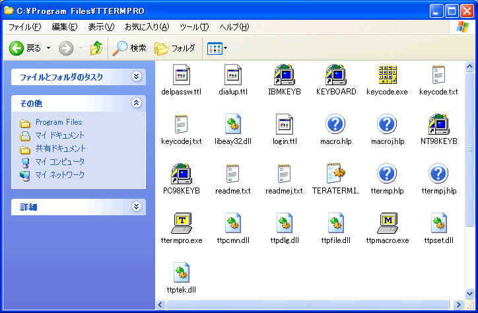Select the IBMKEYB shortcut icon
The image size is (478, 313).
click(284, 75)
